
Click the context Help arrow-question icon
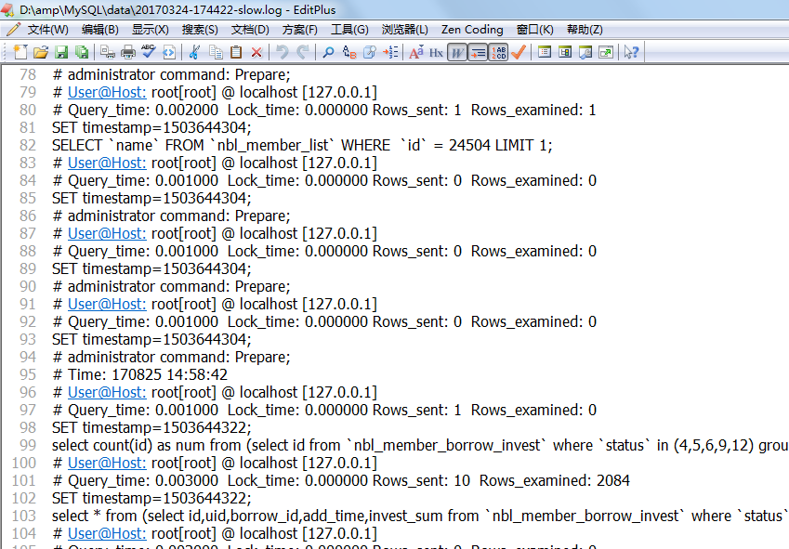click(x=631, y=52)
